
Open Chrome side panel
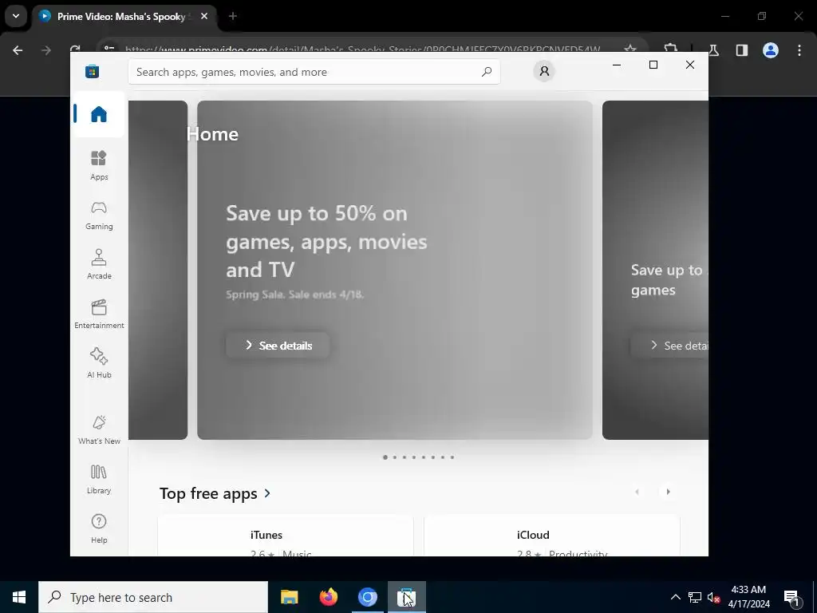(x=741, y=50)
